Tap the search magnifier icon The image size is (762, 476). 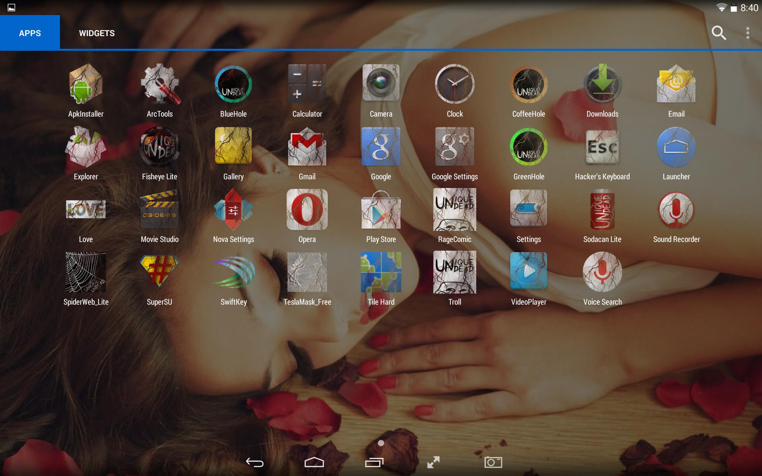(x=719, y=33)
